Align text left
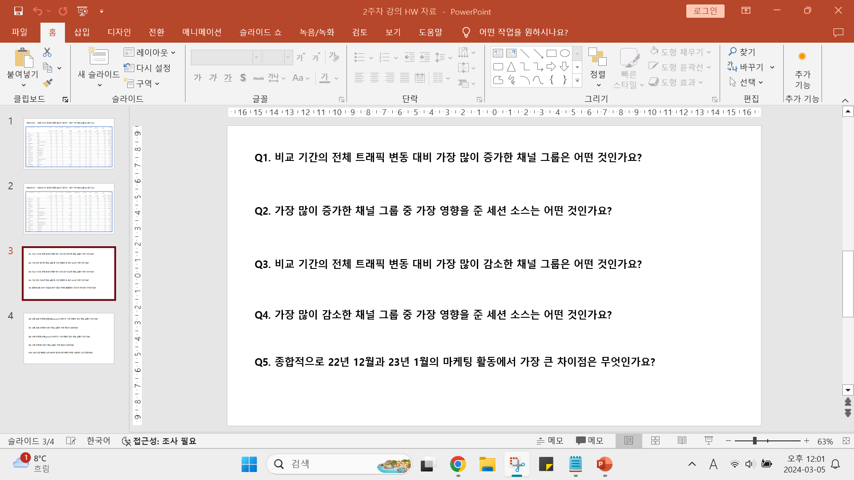The width and height of the screenshot is (854, 480). coord(359,78)
